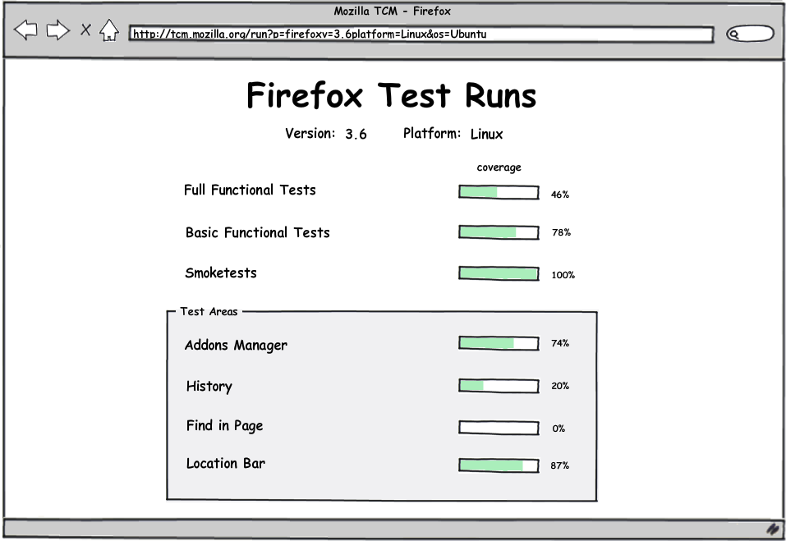The height and width of the screenshot is (541, 786).
Task: Click the Platform: label
Action: [431, 133]
